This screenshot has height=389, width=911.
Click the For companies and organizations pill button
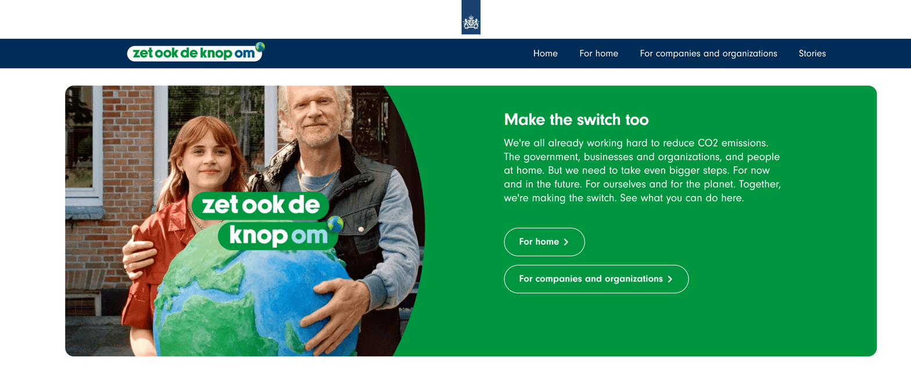(596, 279)
